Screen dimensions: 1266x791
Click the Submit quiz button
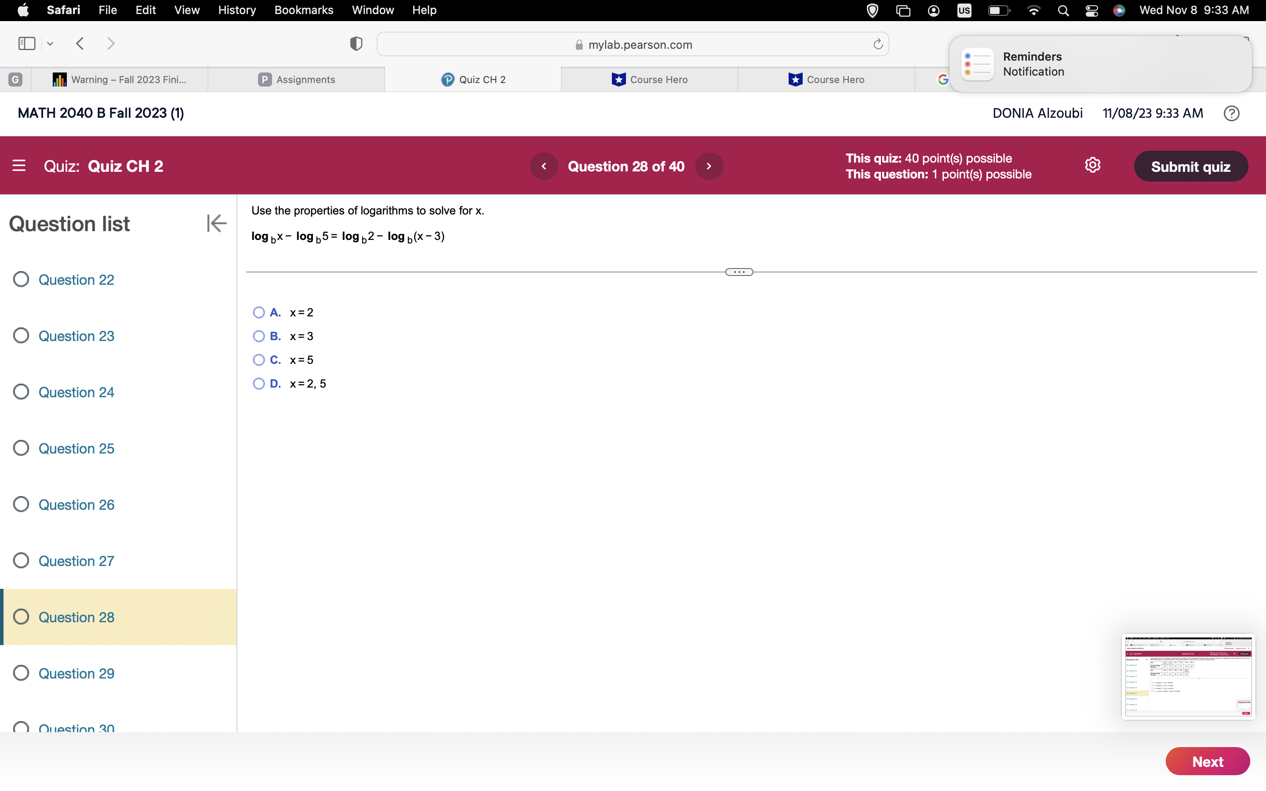[x=1190, y=167]
